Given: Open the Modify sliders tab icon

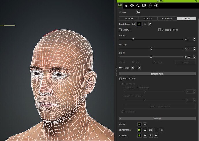Looking at the screenshot, I should coord(120,5).
